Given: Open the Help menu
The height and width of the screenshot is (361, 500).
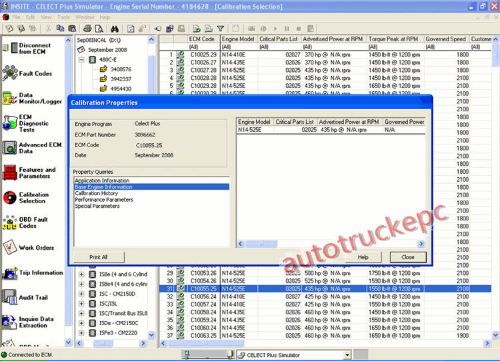Looking at the screenshot, I should click(x=105, y=17).
